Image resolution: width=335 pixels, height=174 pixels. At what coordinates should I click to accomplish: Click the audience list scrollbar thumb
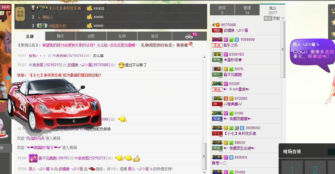coord(283,49)
